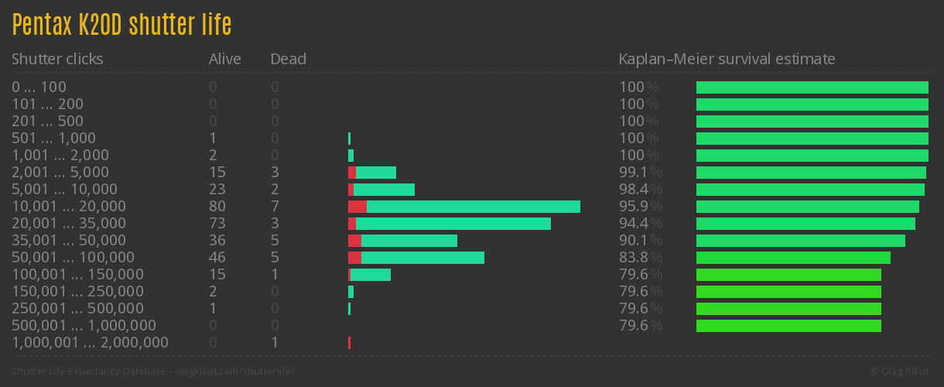Open the olegkikin.com/shutterlife footer link
Viewport: 944px width, 387px height.
tap(153, 372)
